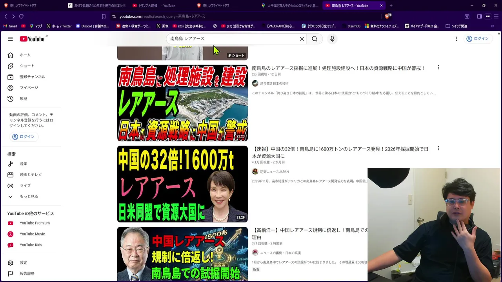Image resolution: width=502 pixels, height=282 pixels.
Task: Open channel 誇り高き日本の技術
Action: (274, 83)
